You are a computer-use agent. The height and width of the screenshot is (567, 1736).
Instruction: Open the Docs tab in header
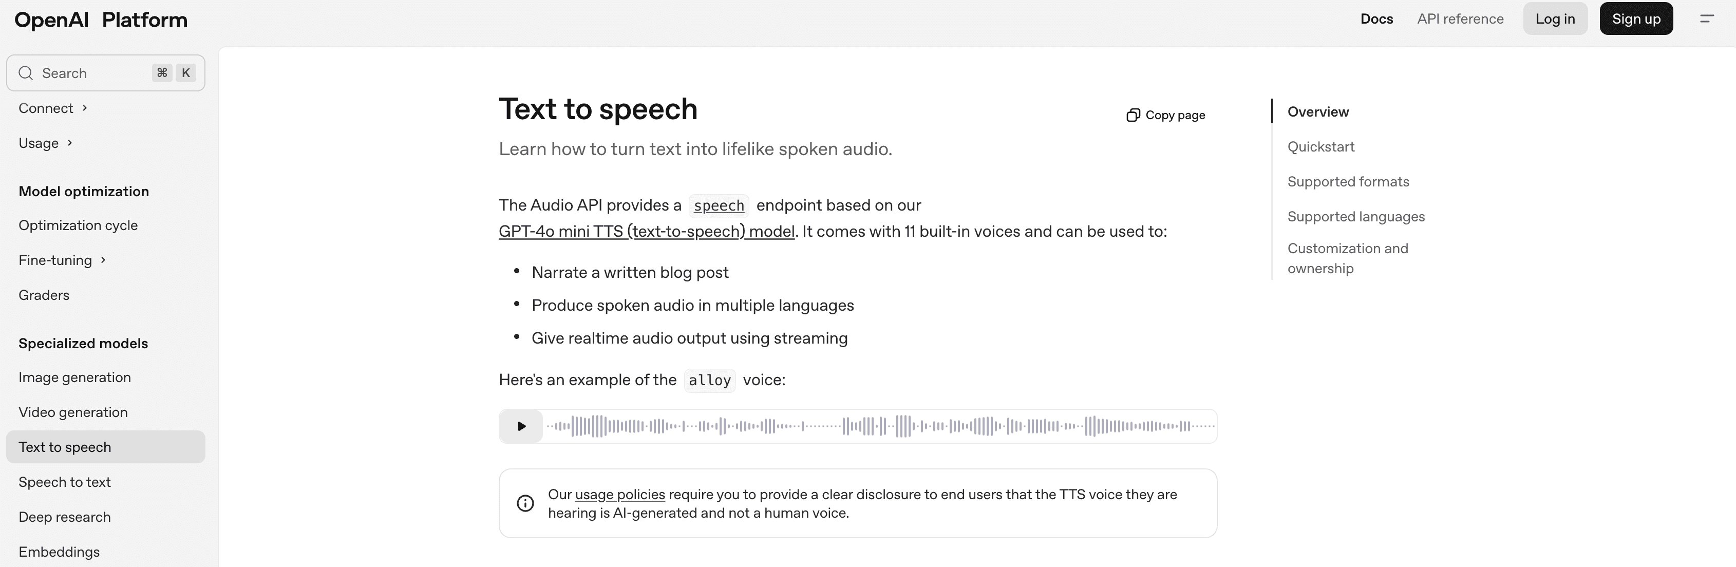click(x=1376, y=19)
